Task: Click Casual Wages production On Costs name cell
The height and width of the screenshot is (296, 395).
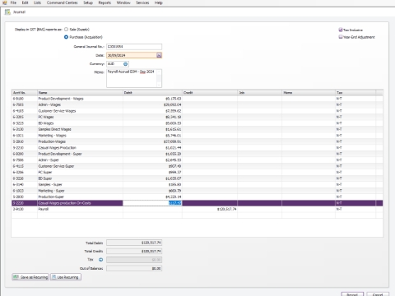Action: coord(80,203)
